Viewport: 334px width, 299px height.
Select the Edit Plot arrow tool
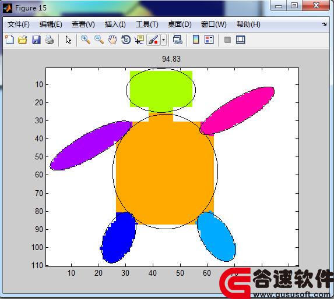tap(68, 40)
